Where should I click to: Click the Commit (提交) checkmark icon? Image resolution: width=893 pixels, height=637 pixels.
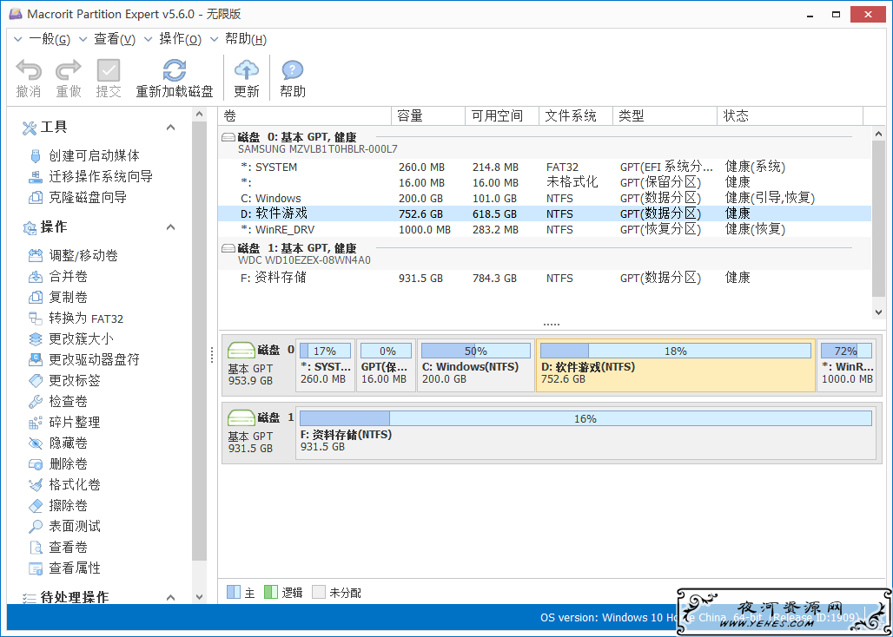click(109, 70)
